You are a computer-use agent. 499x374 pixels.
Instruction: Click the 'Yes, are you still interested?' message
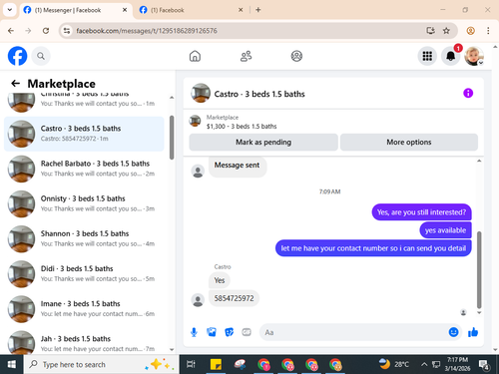(x=421, y=212)
